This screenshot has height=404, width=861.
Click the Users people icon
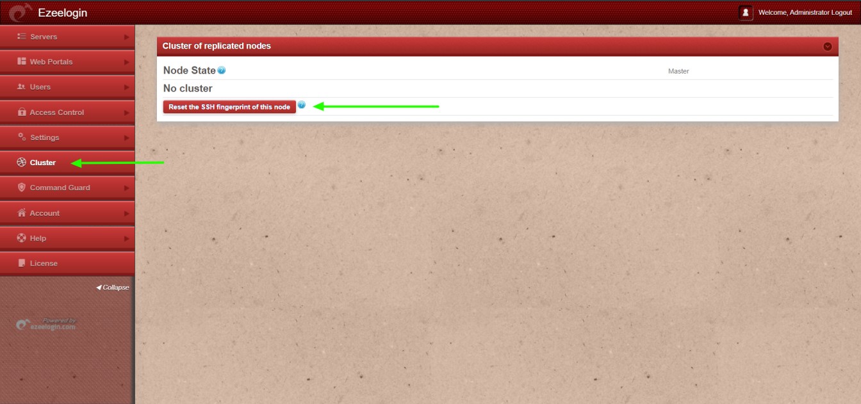point(21,87)
